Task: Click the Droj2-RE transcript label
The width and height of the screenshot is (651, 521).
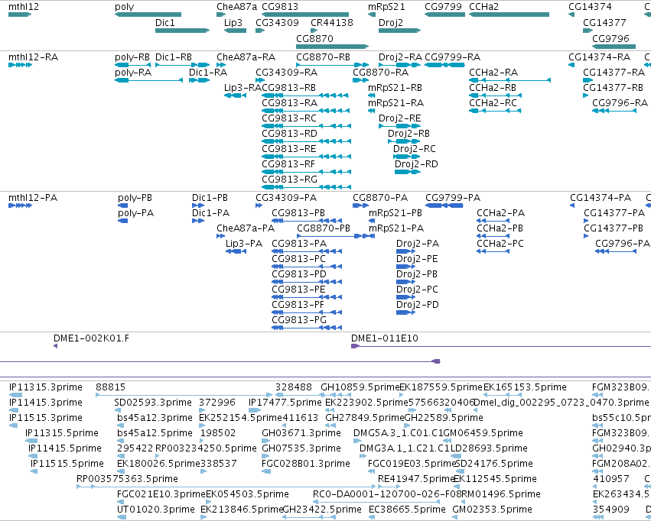Action: 399,118
